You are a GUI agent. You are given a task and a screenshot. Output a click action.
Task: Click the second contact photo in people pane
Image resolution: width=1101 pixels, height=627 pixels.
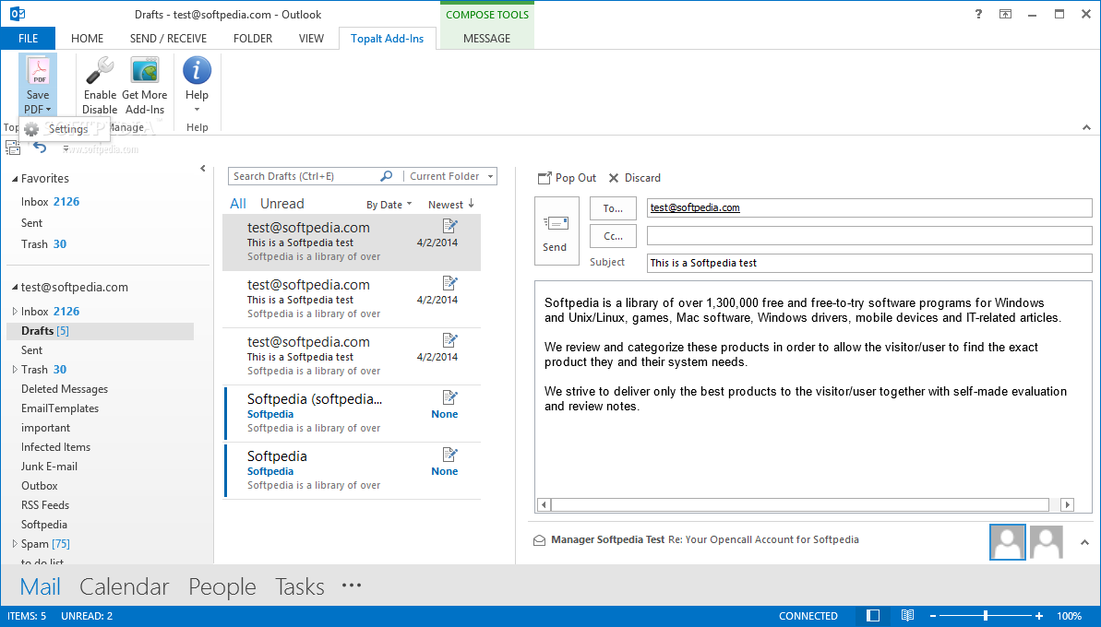coord(1047,541)
